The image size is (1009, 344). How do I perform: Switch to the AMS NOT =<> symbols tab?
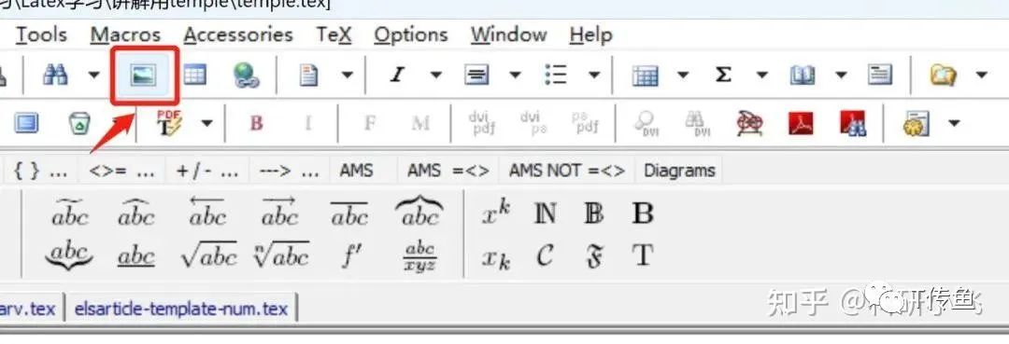pyautogui.click(x=567, y=171)
